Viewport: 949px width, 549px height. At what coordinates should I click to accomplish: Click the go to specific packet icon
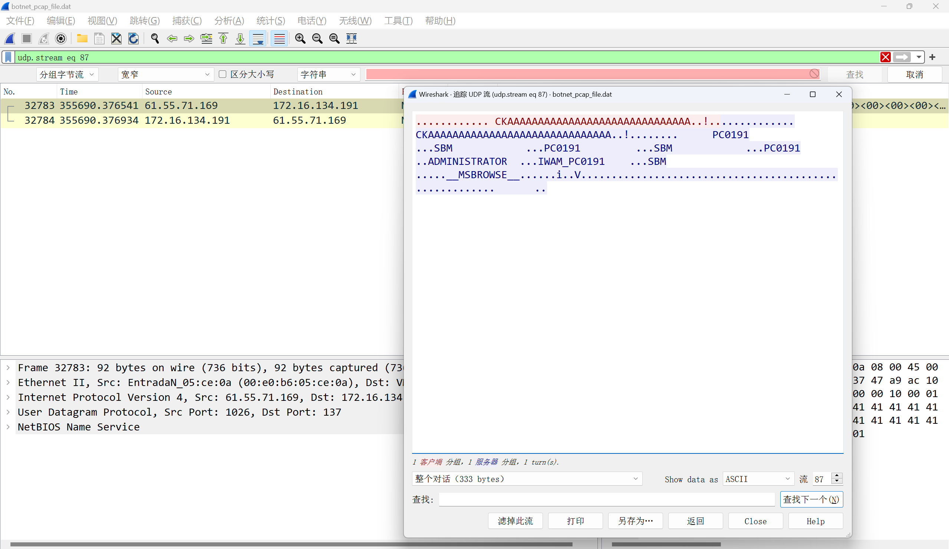pyautogui.click(x=206, y=39)
